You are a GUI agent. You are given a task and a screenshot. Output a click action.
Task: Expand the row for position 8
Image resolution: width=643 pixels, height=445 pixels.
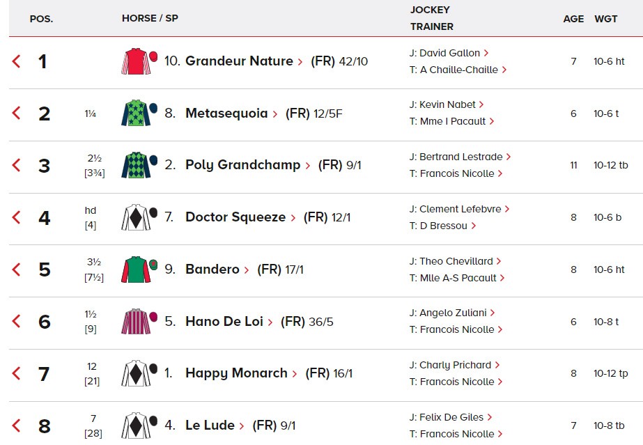click(x=17, y=426)
